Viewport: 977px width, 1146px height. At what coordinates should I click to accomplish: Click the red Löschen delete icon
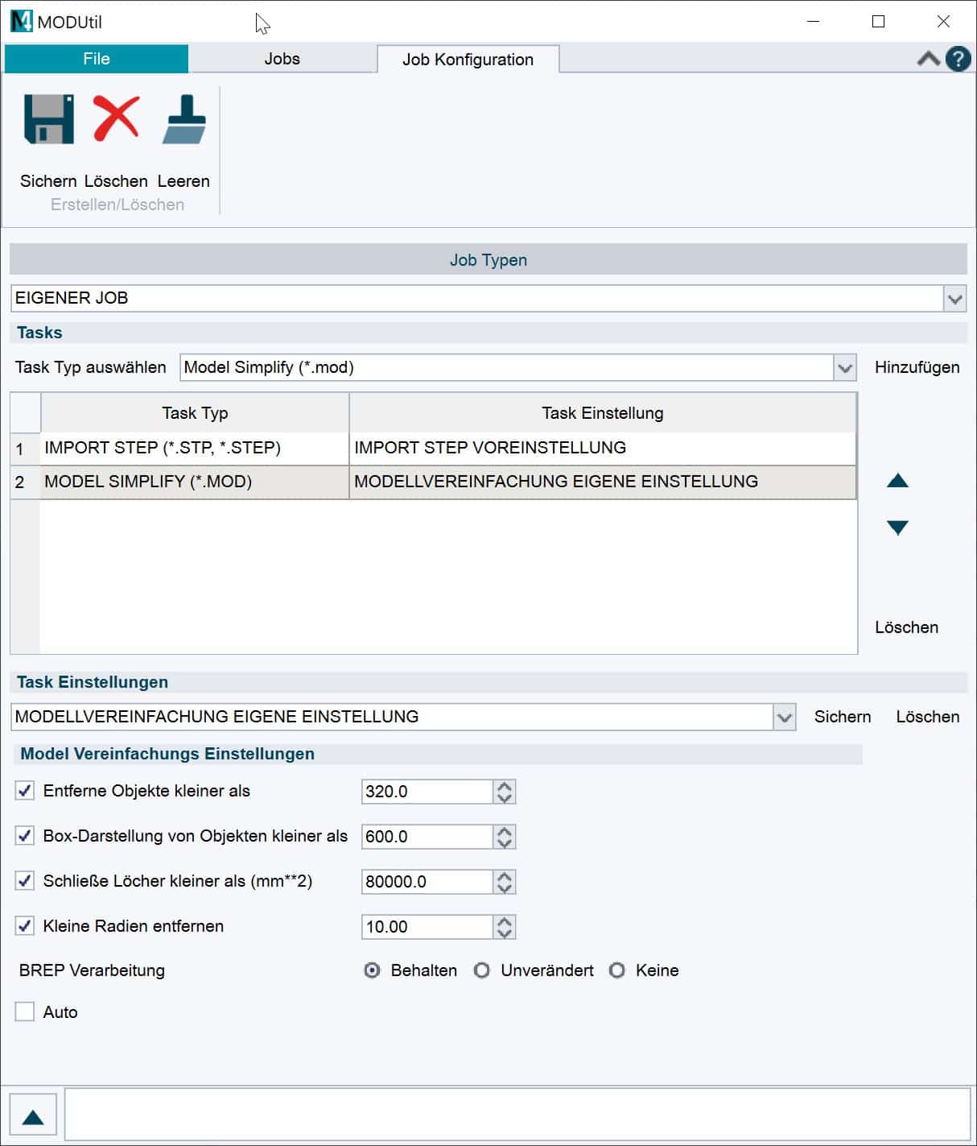pos(114,119)
